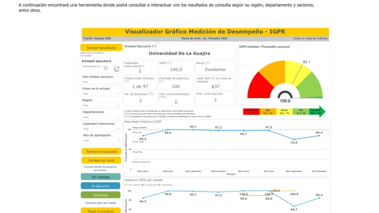Image resolution: width=379 pixels, height=213 pixels.
Task: Click the Restaura búsqueda button
Action: [101, 151]
